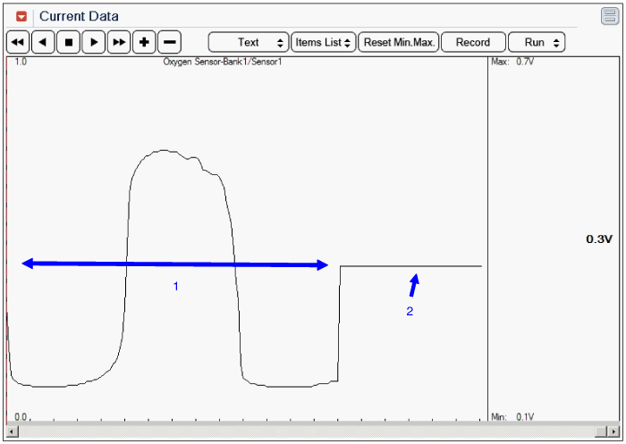Step back one frame in playback
This screenshot has width=626, height=444.
[x=43, y=42]
